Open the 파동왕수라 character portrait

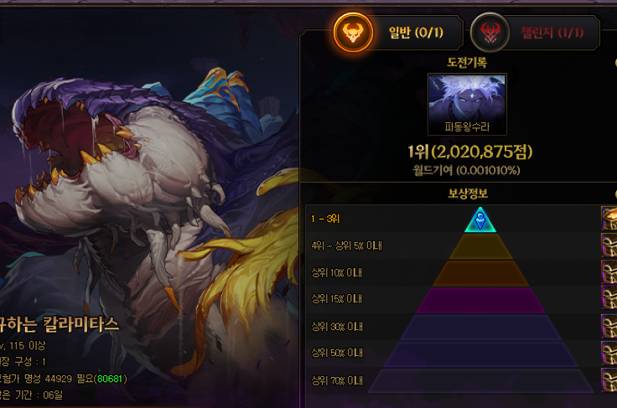(x=467, y=104)
